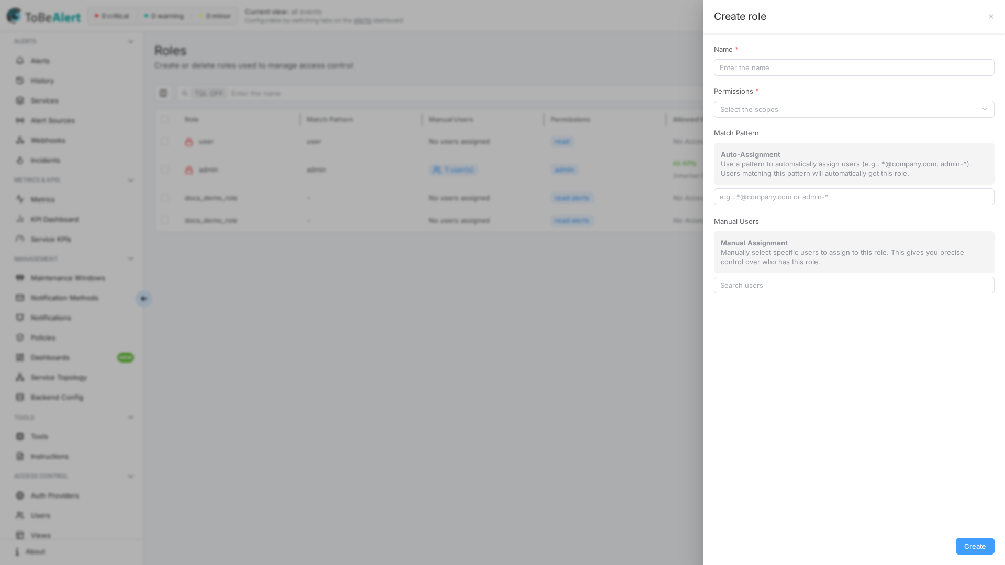1005x565 pixels.
Task: Toggle the select-all roles checkbox
Action: click(x=165, y=119)
